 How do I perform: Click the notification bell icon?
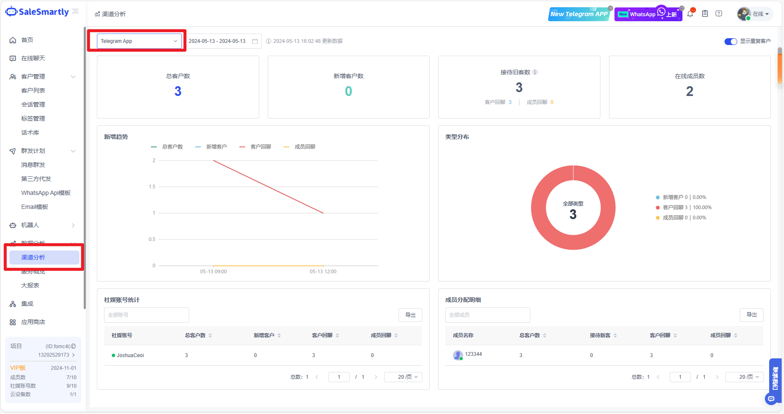click(690, 14)
